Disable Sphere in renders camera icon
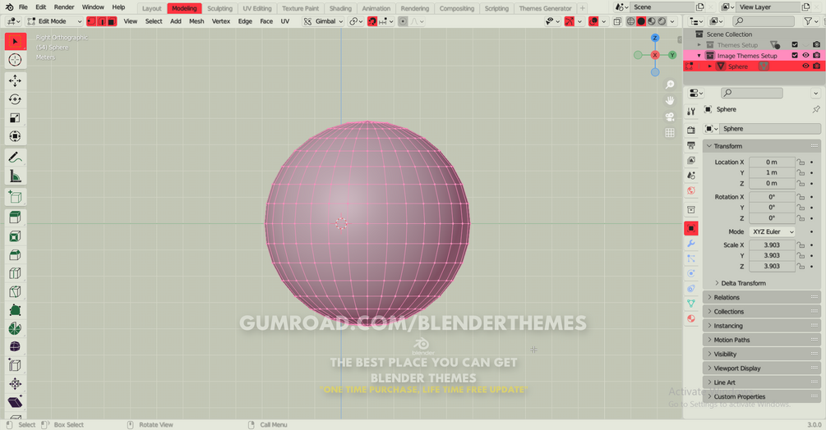 tap(816, 66)
